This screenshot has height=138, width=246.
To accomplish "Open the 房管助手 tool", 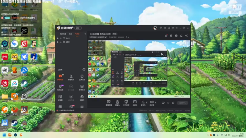I will pyautogui.click(x=71, y=77).
